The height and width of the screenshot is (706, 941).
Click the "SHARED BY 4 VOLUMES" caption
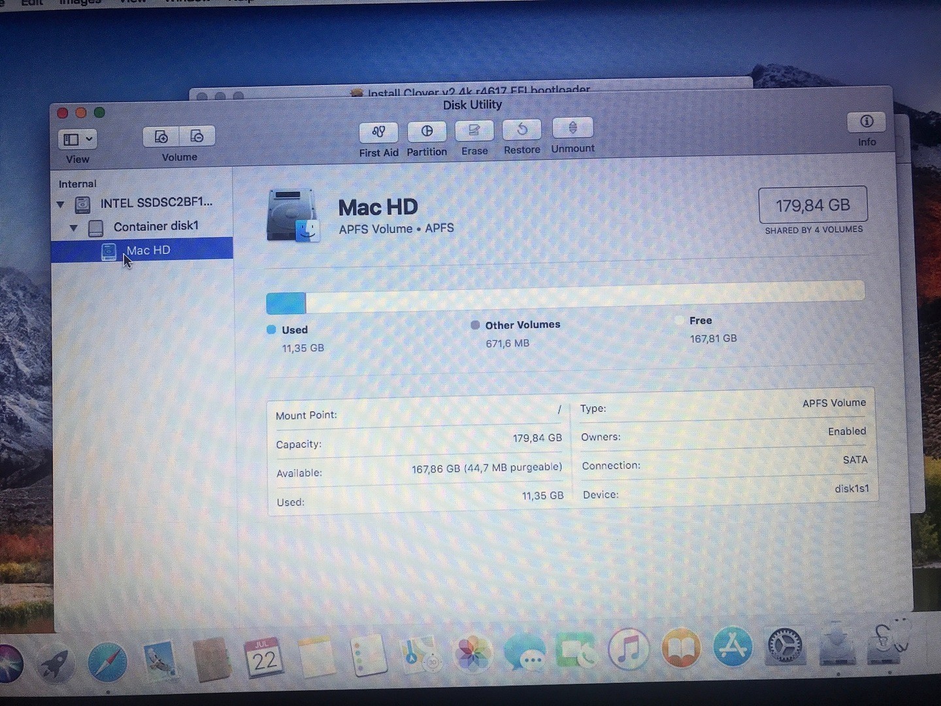(x=814, y=229)
